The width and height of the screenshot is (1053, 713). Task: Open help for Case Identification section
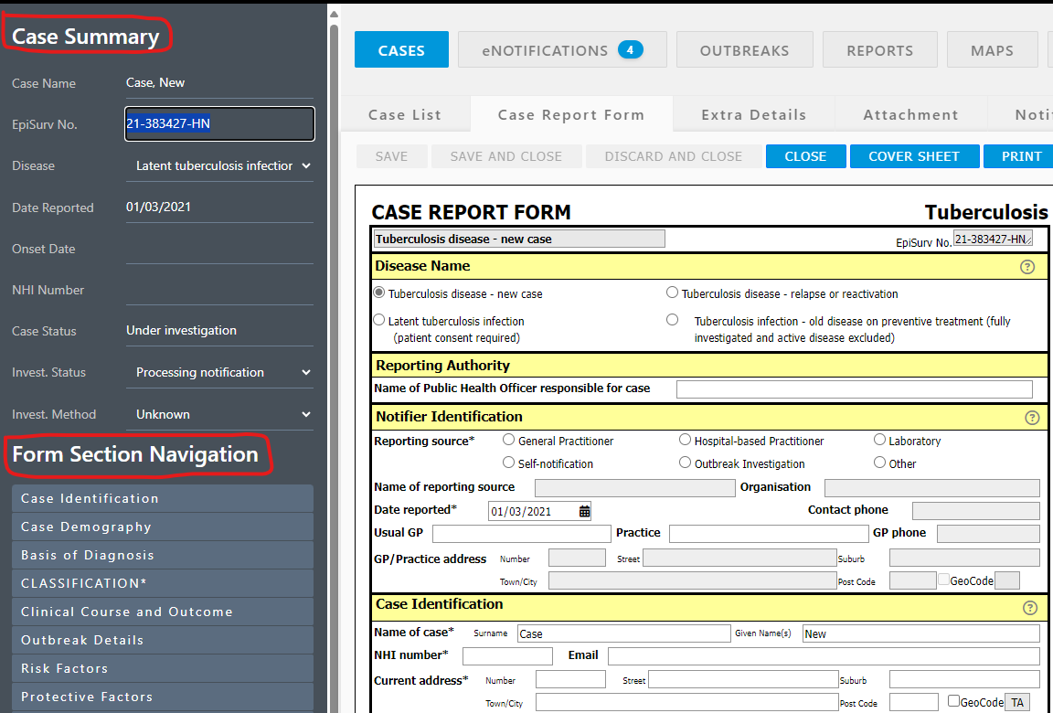[1029, 608]
